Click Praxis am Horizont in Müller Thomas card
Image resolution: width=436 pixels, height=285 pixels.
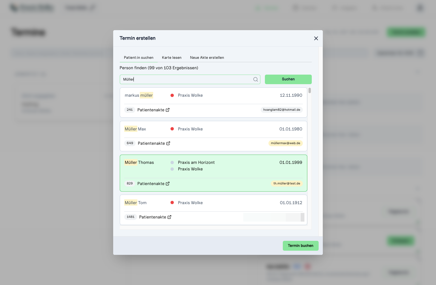(x=196, y=162)
